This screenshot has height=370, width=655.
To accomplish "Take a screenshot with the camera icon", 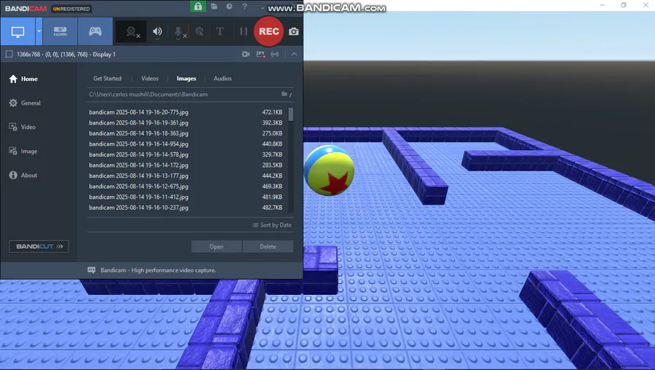I will [x=294, y=31].
